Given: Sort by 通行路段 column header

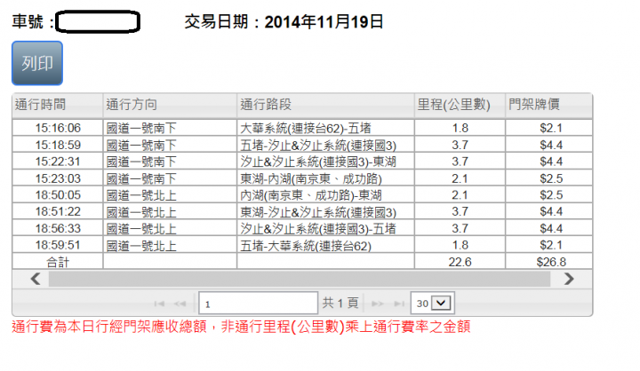Looking at the screenshot, I should (325, 106).
